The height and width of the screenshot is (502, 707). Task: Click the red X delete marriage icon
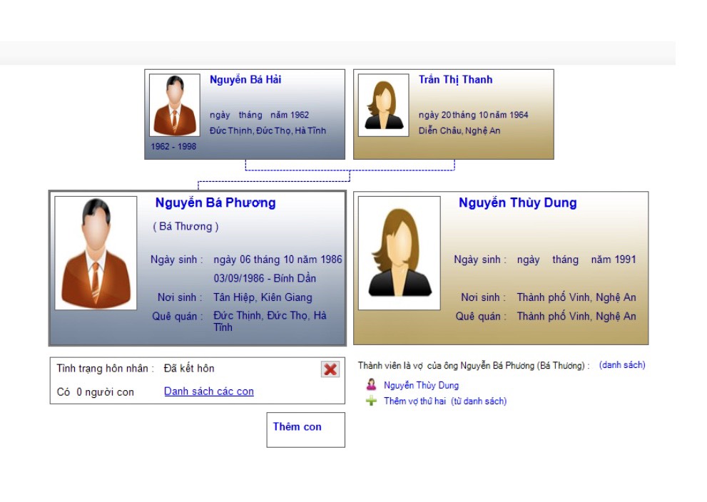coord(330,369)
